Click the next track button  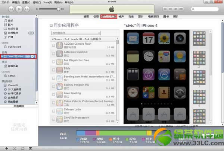click(x=27, y=9)
